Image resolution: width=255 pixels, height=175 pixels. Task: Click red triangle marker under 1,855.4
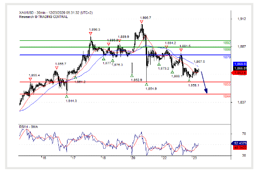30,79
